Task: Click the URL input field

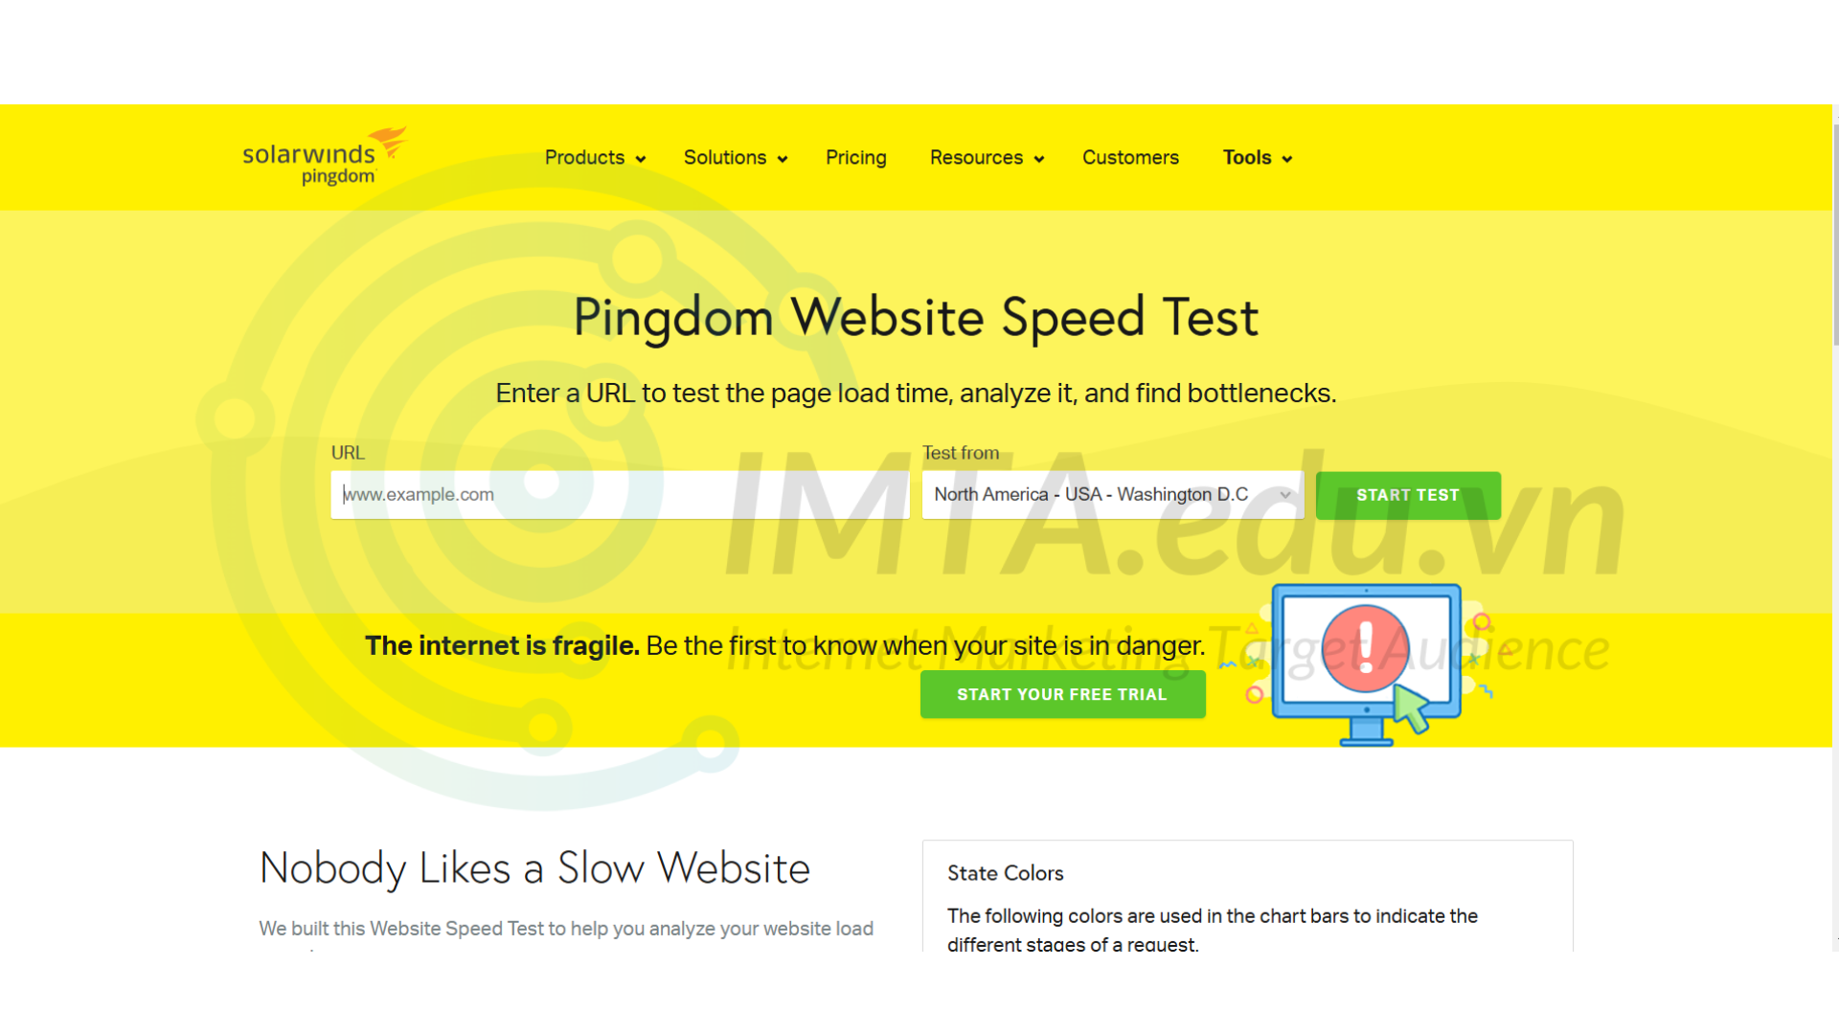Action: point(618,495)
